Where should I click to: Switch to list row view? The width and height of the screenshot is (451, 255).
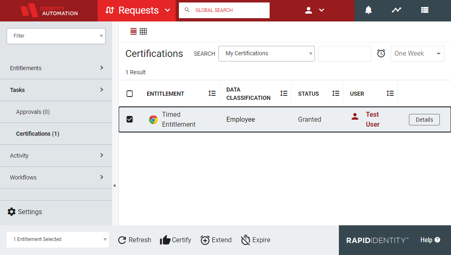[x=134, y=31]
